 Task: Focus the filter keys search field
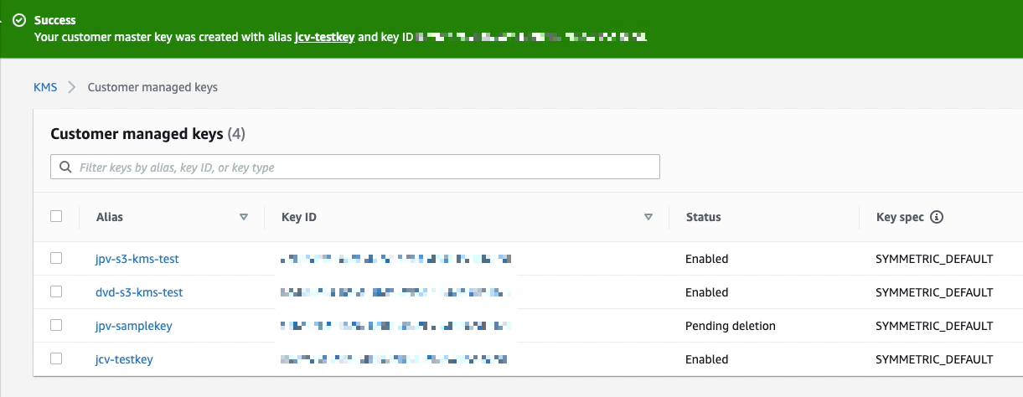[x=360, y=168]
